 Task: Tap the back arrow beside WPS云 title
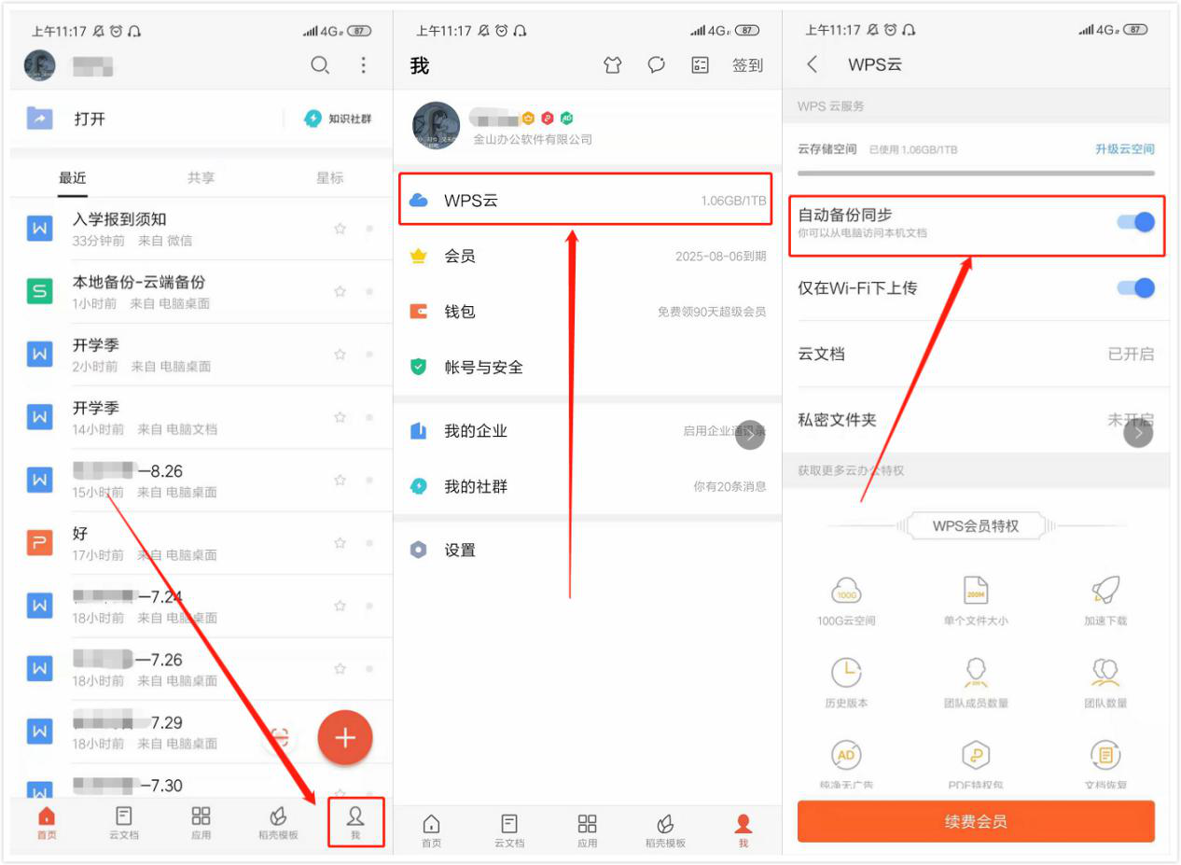pyautogui.click(x=812, y=64)
